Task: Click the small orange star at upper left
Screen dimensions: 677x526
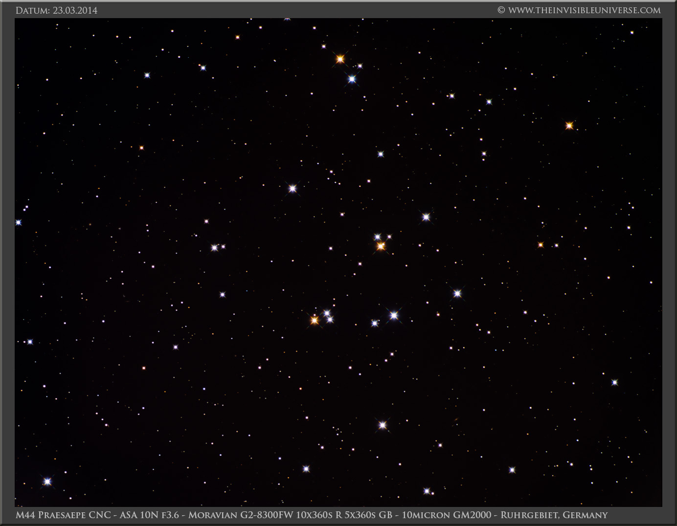Action: (141, 148)
